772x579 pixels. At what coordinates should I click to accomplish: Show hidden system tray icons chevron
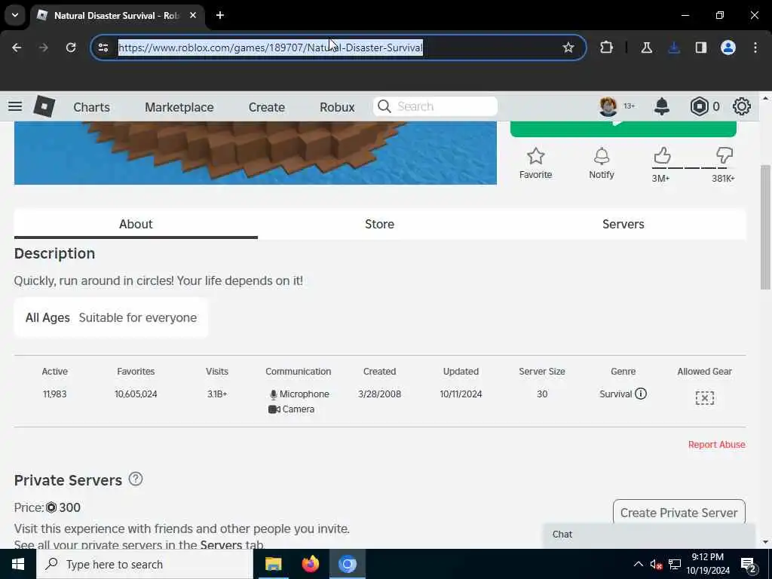[638, 564]
